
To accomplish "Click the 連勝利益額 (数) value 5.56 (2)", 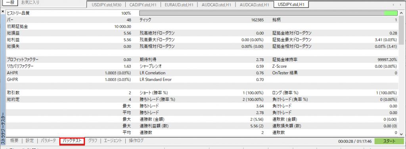I will pos(257,126).
